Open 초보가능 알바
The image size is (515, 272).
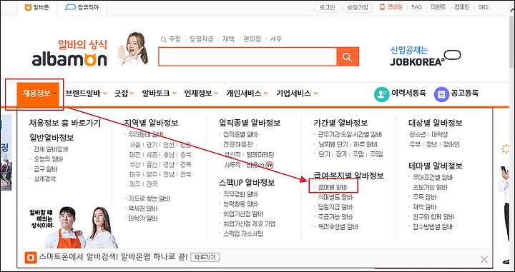(430, 188)
